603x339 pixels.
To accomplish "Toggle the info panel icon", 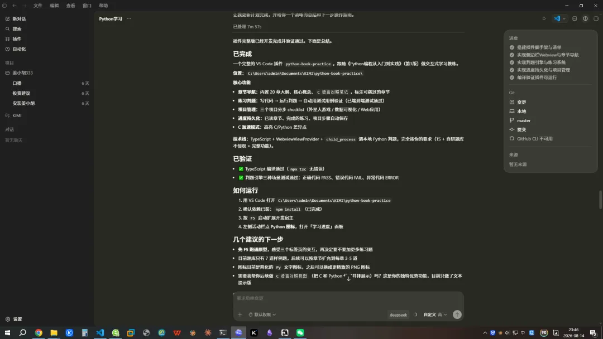I will [585, 18].
